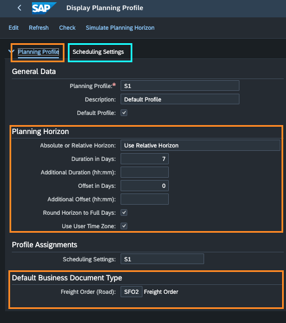Click the SAP logo
286x323 pixels.
pos(44,8)
